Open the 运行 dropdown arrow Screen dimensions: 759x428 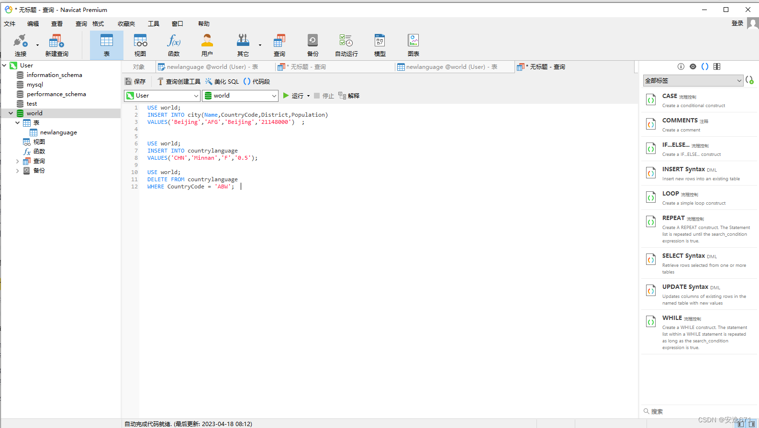pyautogui.click(x=308, y=96)
